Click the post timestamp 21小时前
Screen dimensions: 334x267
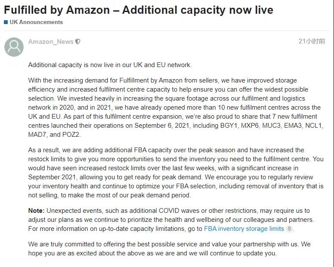[312, 41]
